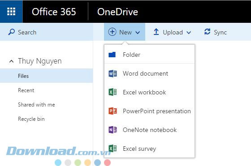Select PowerPoint presentation menu entry
The image size is (251, 166).
[x=149, y=111]
